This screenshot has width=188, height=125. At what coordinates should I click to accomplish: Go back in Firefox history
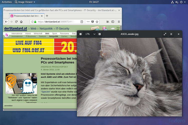(x=6, y=22)
